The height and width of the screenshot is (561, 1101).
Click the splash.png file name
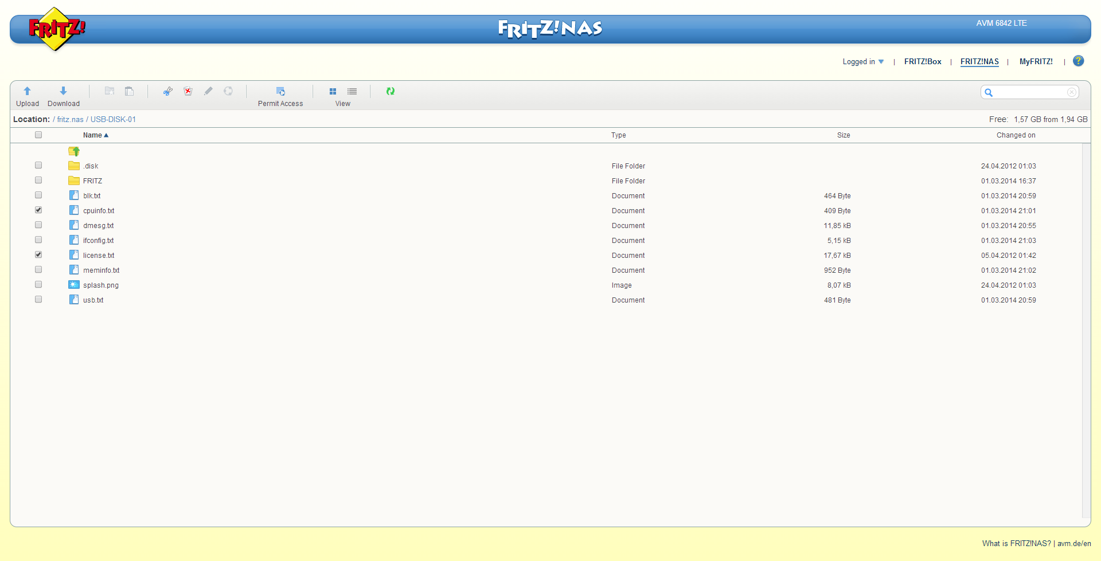101,285
